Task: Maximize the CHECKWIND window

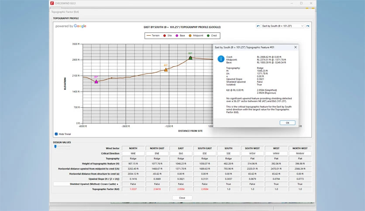Action: pyautogui.click(x=301, y=3)
